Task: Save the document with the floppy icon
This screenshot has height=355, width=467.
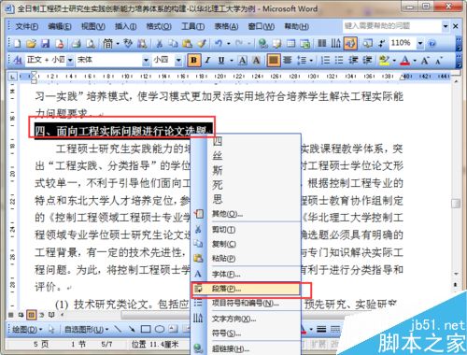Action: [x=46, y=44]
